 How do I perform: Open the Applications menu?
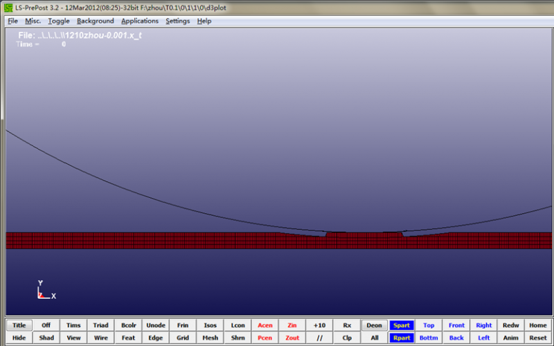(140, 21)
